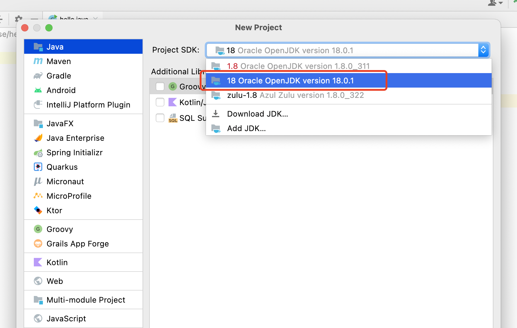Select Add JDK... menu entry
This screenshot has height=328, width=517.
pyautogui.click(x=349, y=128)
